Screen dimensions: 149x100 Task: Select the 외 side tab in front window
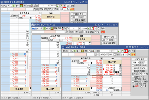click(x=120, y=70)
